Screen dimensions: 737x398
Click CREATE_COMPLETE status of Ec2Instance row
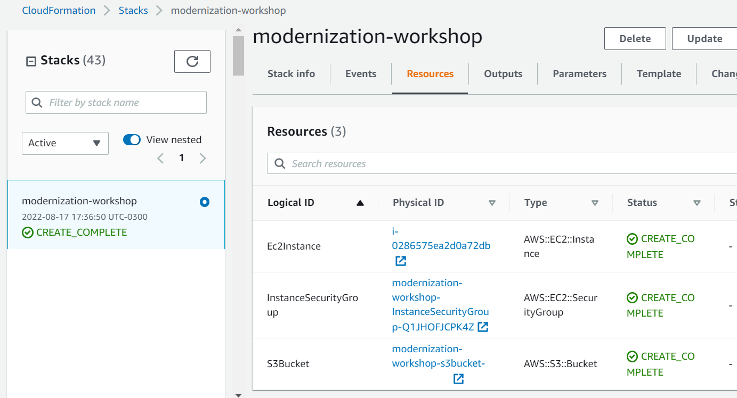(x=661, y=246)
